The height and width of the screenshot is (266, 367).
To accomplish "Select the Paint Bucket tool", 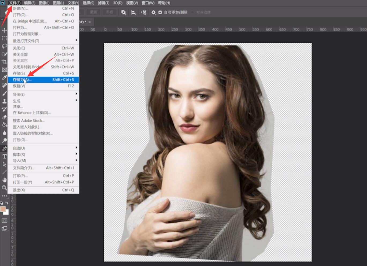I will (x=4, y=125).
